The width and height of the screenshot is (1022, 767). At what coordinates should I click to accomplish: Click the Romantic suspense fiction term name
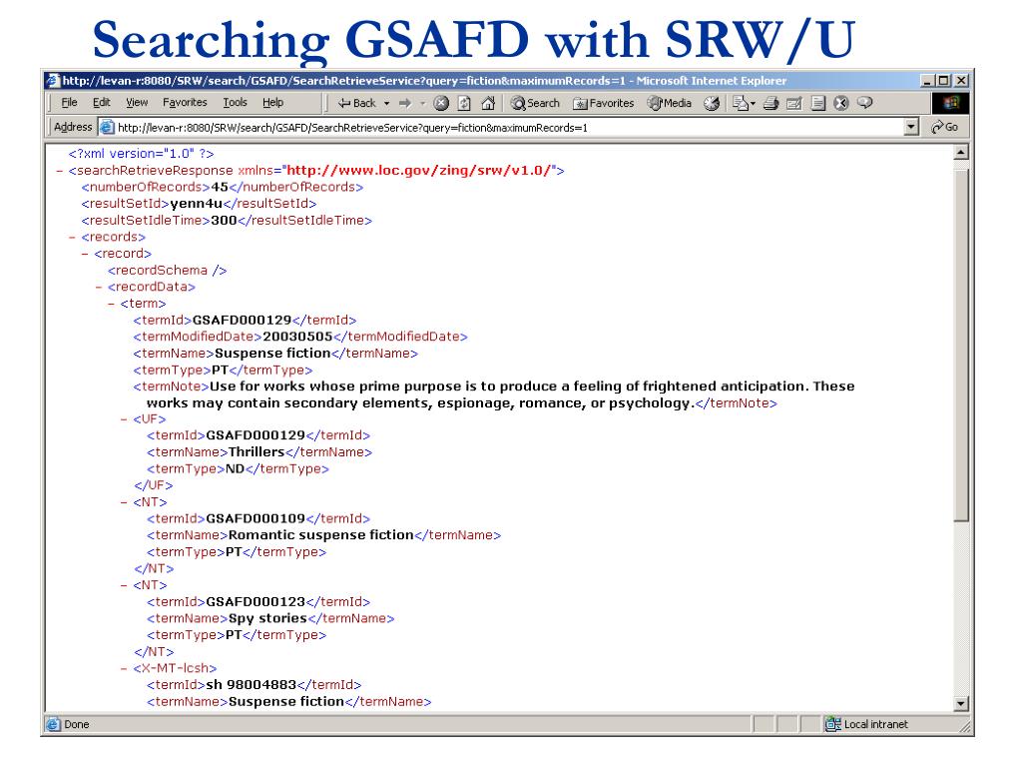(321, 535)
